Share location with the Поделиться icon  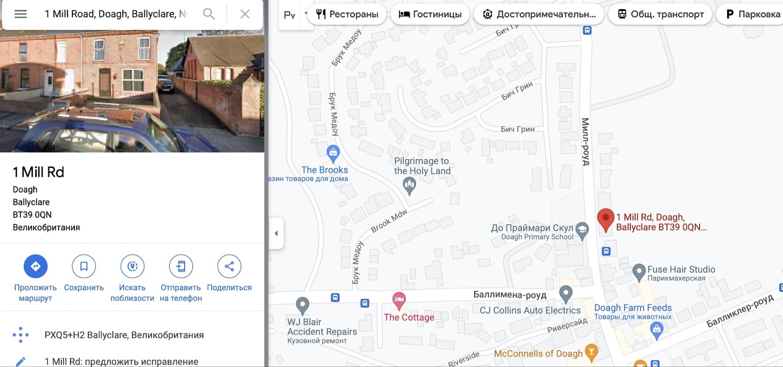point(229,266)
